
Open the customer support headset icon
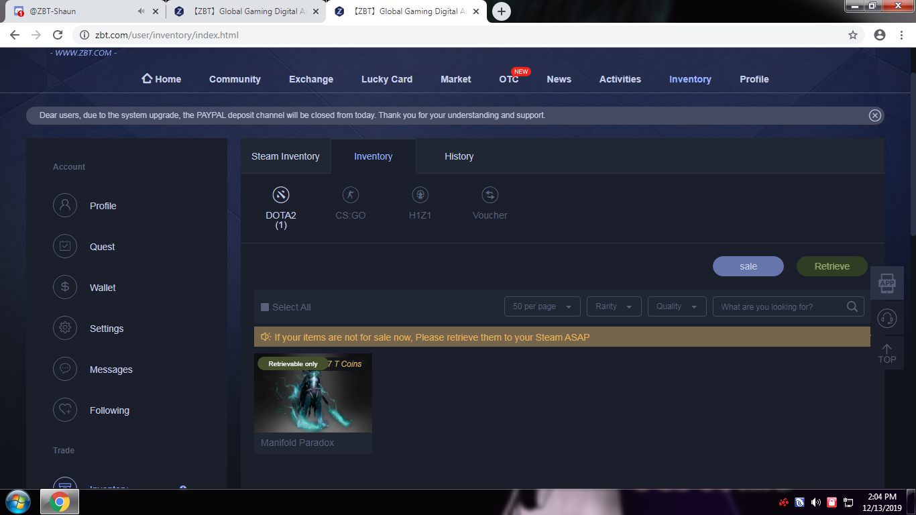(x=887, y=318)
